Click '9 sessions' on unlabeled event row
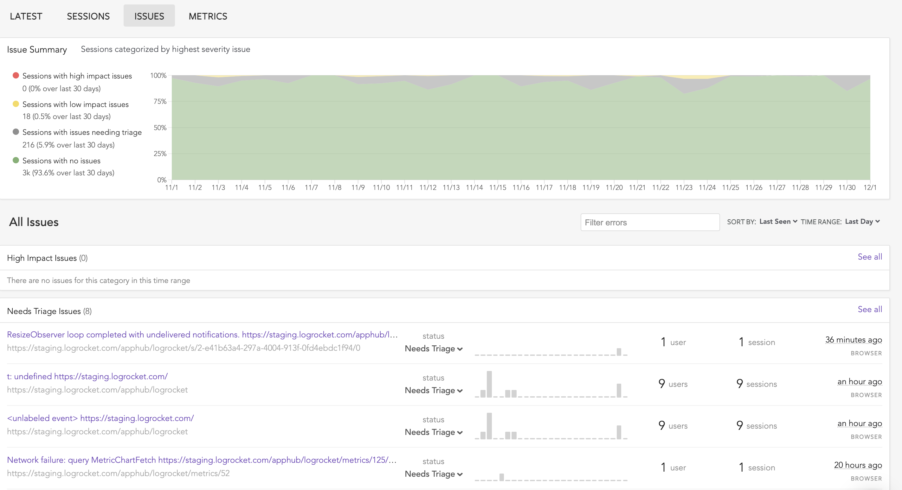This screenshot has width=902, height=490. pyautogui.click(x=756, y=425)
